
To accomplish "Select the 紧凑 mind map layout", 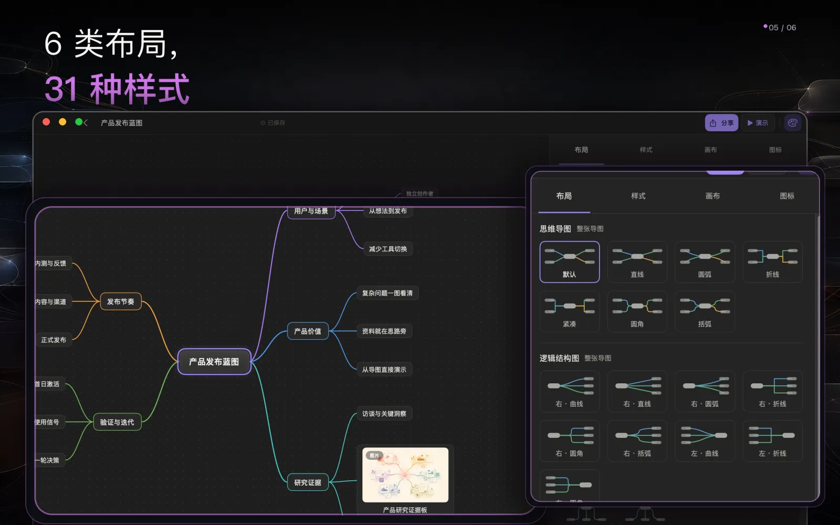I will point(570,311).
